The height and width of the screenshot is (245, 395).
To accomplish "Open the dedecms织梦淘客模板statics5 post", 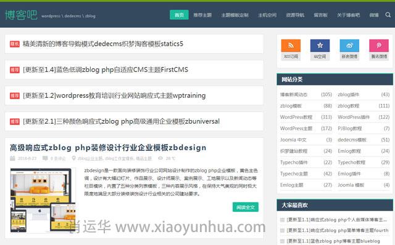I will tap(103, 44).
